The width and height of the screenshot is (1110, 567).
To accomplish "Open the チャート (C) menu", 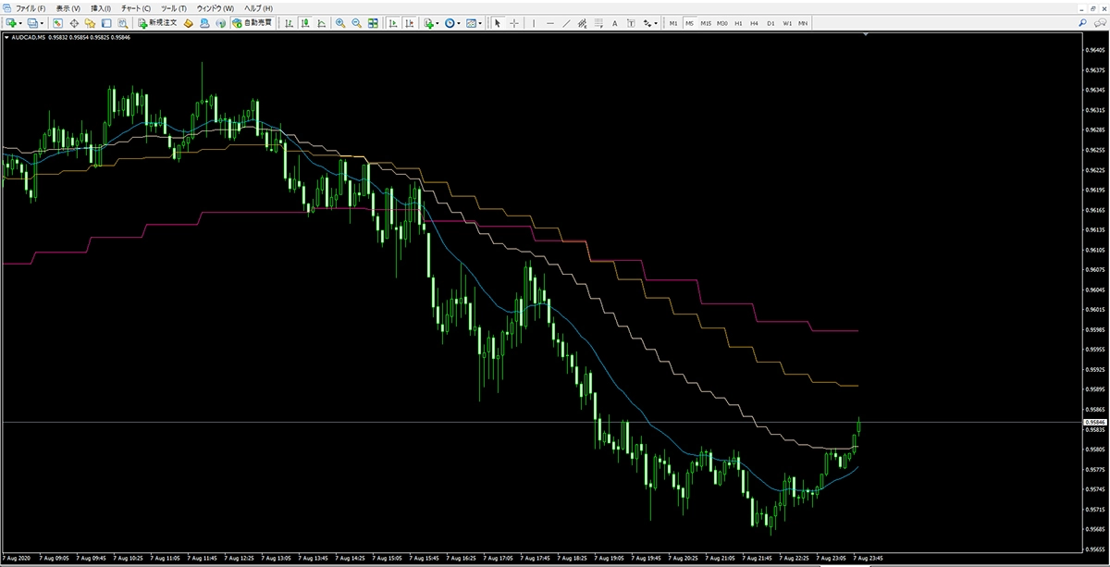I will [x=136, y=7].
